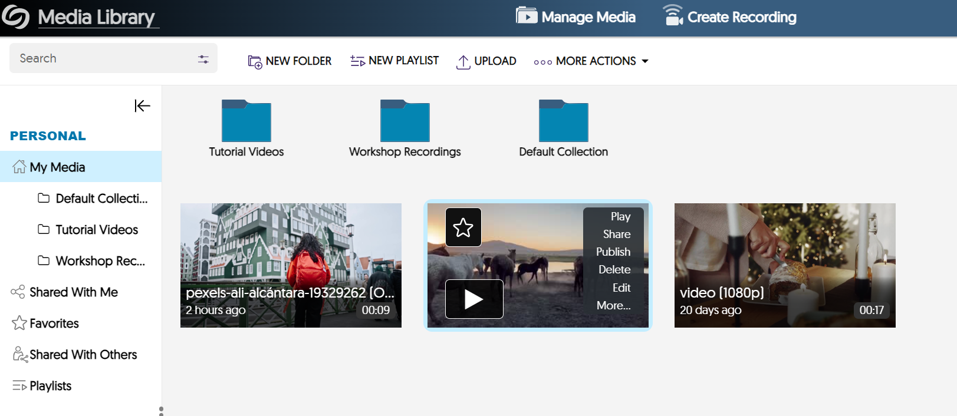Click the Workshop Recordings folder label

pos(405,151)
